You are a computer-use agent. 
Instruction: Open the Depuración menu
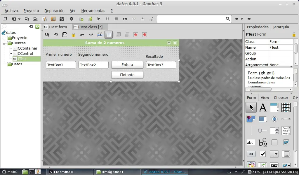pos(54,11)
